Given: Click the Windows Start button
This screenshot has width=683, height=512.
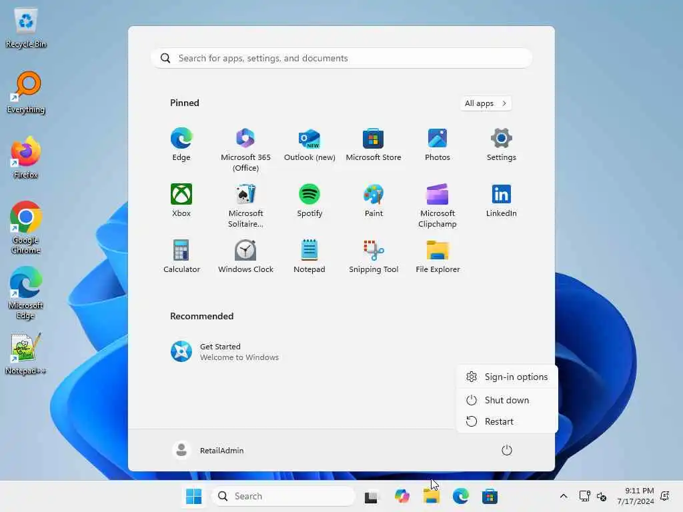Looking at the screenshot, I should (193, 496).
